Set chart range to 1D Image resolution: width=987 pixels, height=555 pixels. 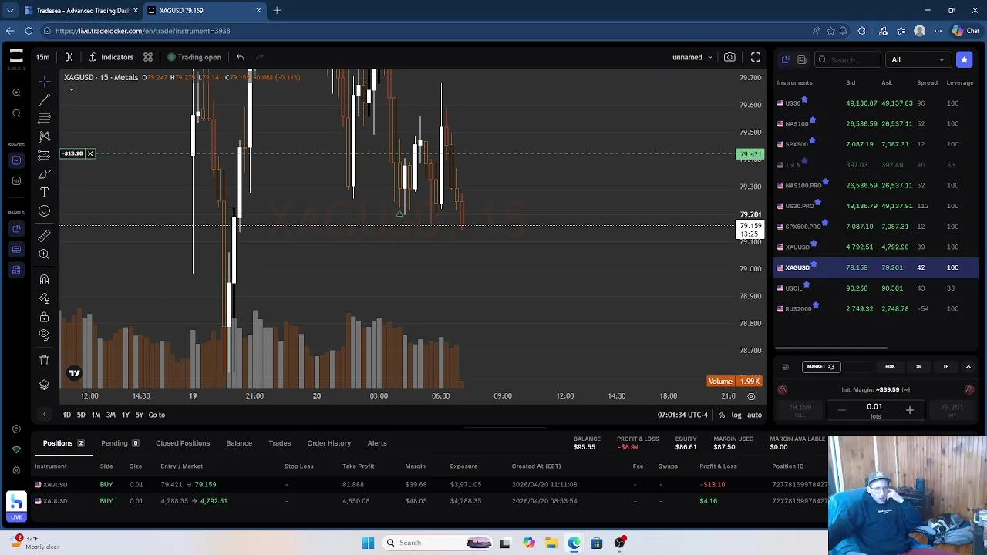pyautogui.click(x=66, y=415)
